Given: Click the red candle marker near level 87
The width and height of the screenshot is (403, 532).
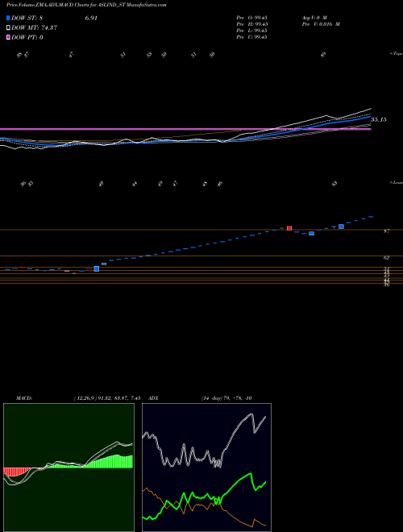Looking at the screenshot, I should point(289,228).
